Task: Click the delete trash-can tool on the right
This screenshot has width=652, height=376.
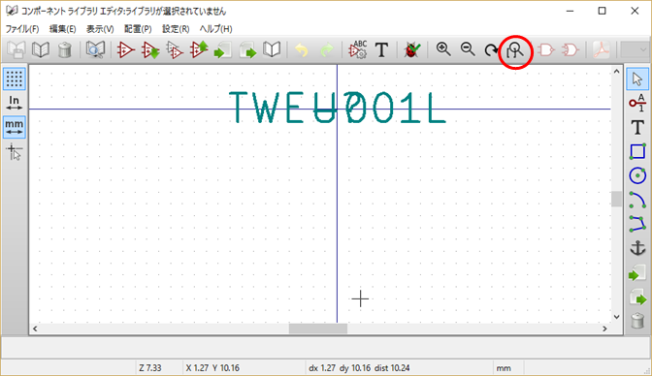Action: click(x=637, y=321)
